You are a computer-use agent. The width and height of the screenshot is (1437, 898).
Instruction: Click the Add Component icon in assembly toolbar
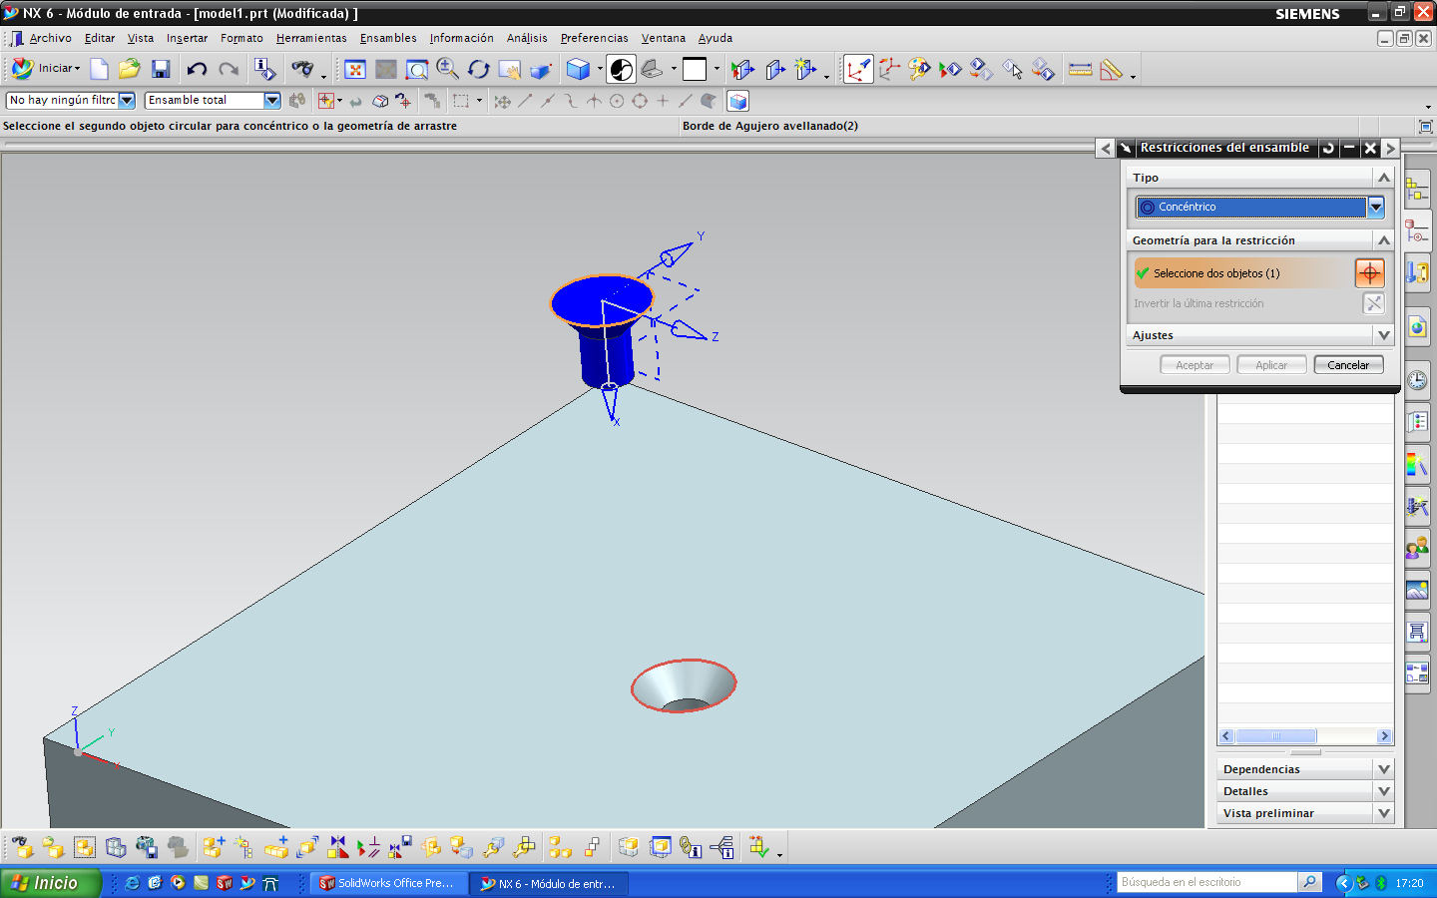[x=214, y=848]
